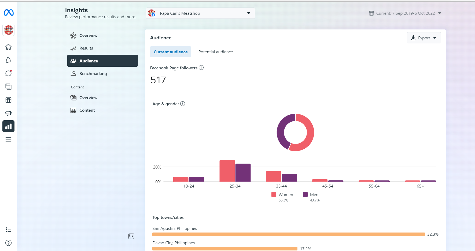Select the Men bar for ages 35-44

pyautogui.click(x=289, y=178)
